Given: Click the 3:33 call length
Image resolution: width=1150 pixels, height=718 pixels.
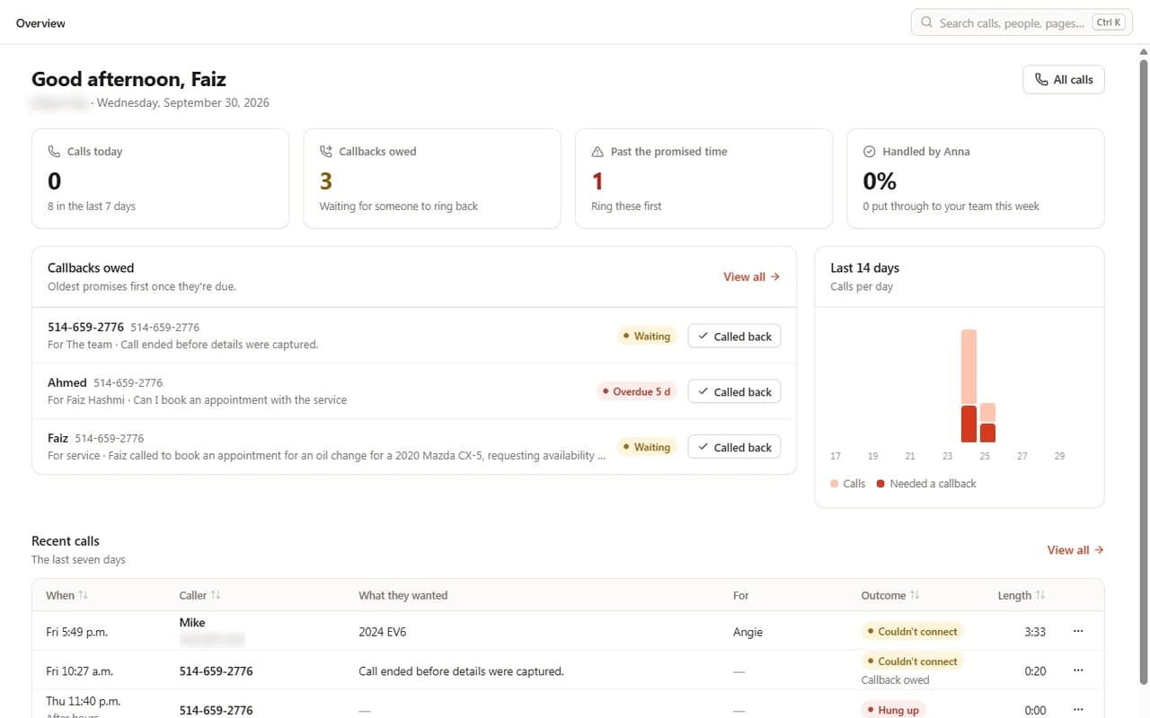Looking at the screenshot, I should coord(1035,632).
